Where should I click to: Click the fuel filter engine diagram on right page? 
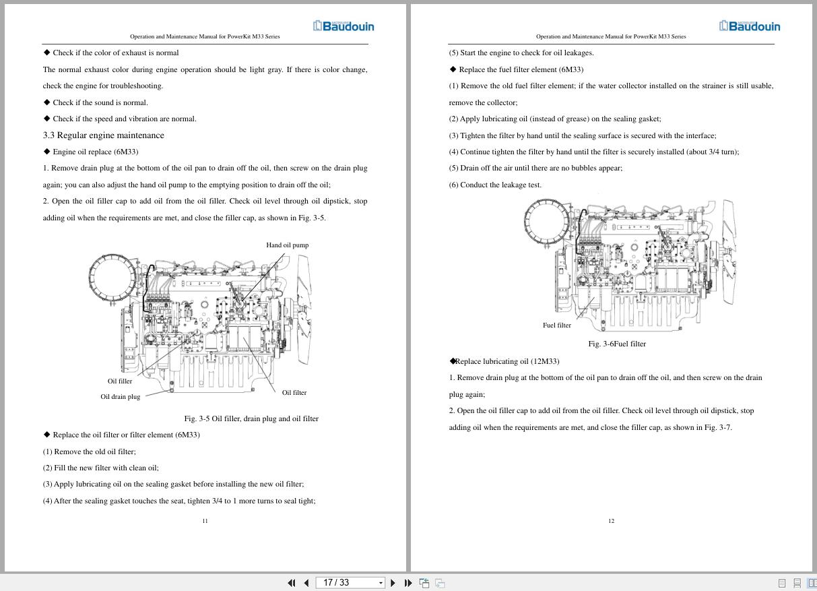629,263
